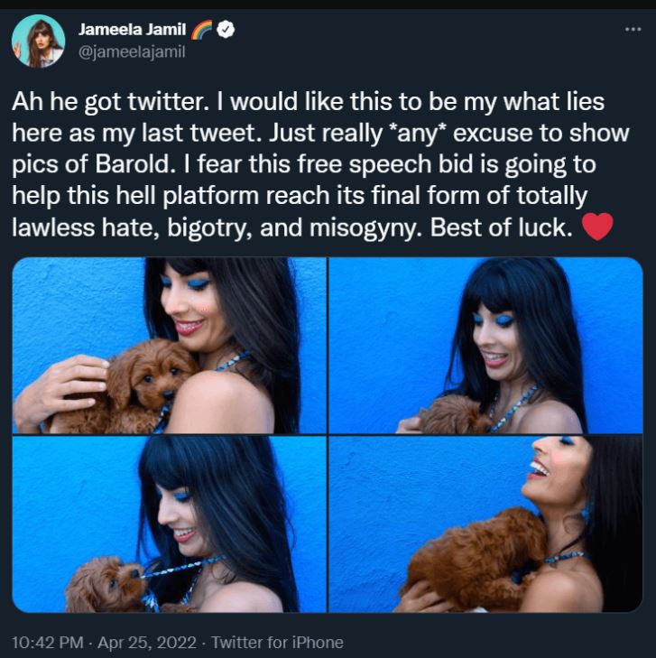The width and height of the screenshot is (656, 658).
Task: Open bottom-right photo of woman laughing
Action: point(485,524)
